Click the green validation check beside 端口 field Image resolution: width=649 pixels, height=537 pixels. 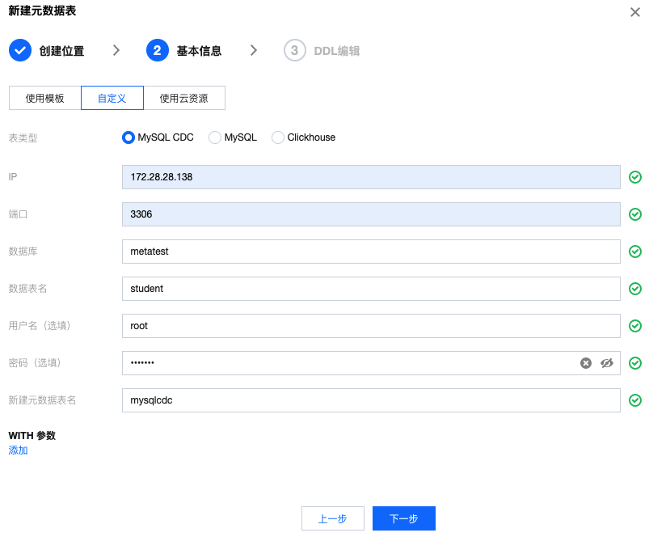click(635, 214)
